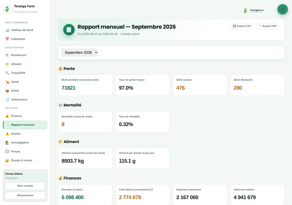Open the Stock menu item
This screenshot has height=205, width=292.
25,91
